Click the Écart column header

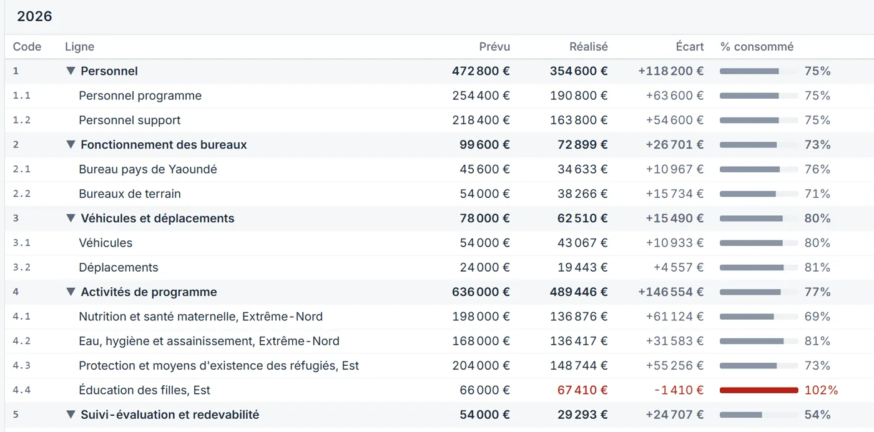pos(690,47)
